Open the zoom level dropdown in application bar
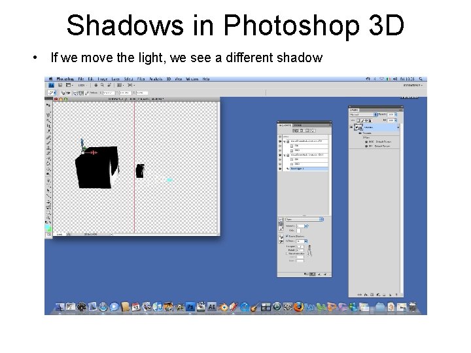This screenshot has height=353, width=471. (x=82, y=85)
